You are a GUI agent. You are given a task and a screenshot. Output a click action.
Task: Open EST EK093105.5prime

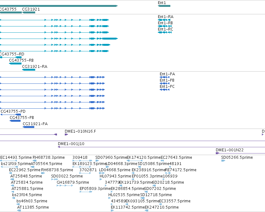pos(143,201)
